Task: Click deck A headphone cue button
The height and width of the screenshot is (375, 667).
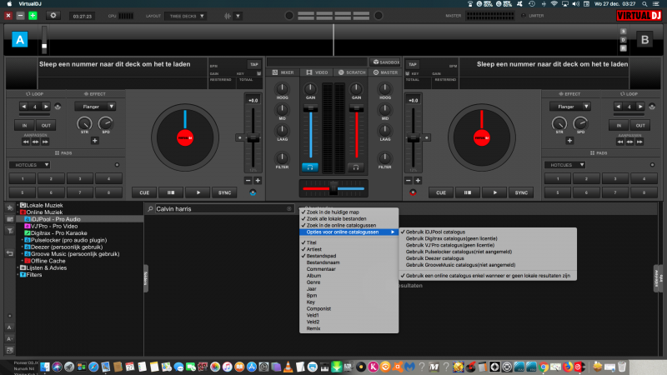Action: tap(310, 167)
